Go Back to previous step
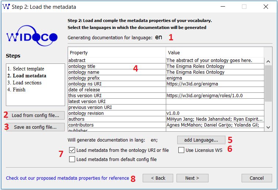278x190 pixels. point(158,178)
